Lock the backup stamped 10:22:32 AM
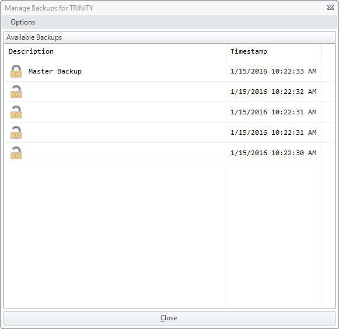 (16, 92)
